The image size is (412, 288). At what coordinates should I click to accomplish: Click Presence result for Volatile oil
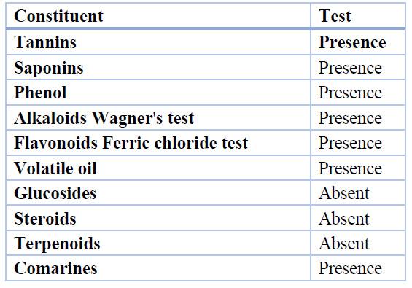[x=350, y=168]
